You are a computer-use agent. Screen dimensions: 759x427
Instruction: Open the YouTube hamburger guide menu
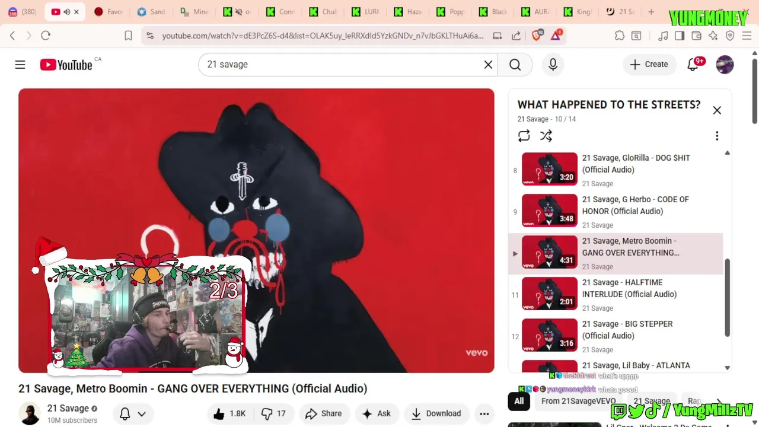pyautogui.click(x=20, y=65)
